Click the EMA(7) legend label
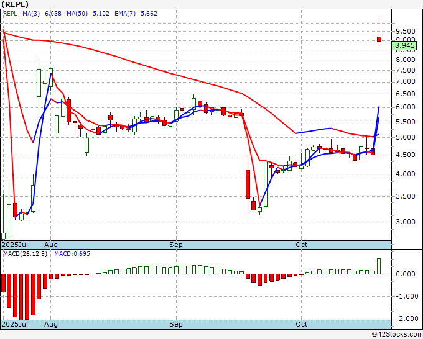Screen dimensions: 423x339 point(125,14)
